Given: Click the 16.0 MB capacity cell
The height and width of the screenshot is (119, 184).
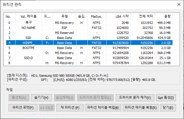Looking at the screenshot, I should 165,33.
